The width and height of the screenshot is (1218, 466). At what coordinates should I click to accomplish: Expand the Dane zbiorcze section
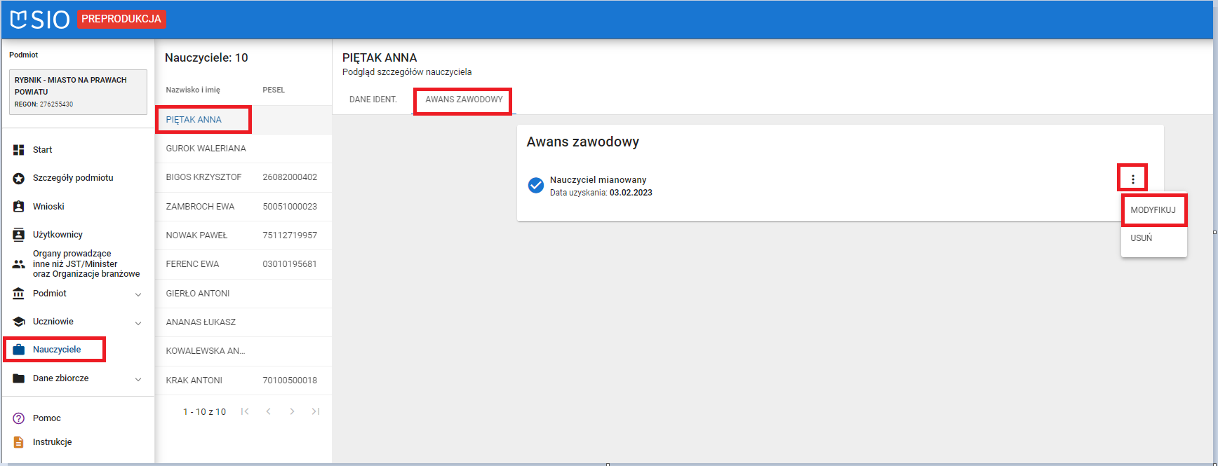tap(138, 379)
